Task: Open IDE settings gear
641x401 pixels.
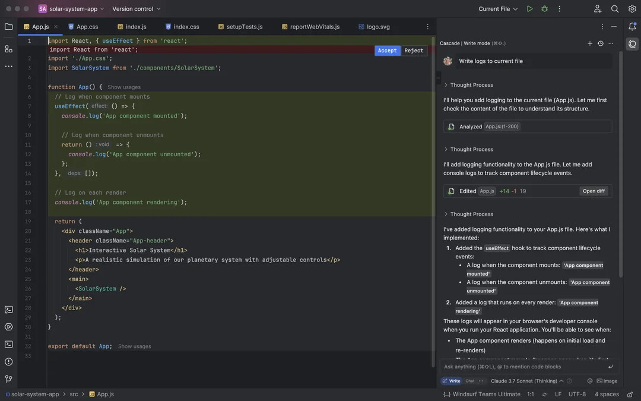Action: coord(632,8)
